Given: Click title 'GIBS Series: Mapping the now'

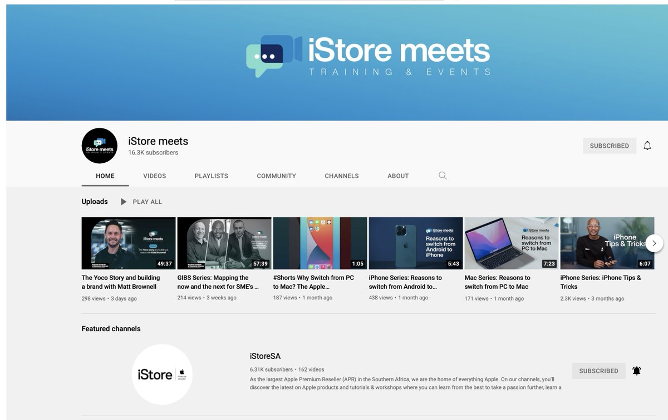Looking at the screenshot, I should [x=218, y=282].
